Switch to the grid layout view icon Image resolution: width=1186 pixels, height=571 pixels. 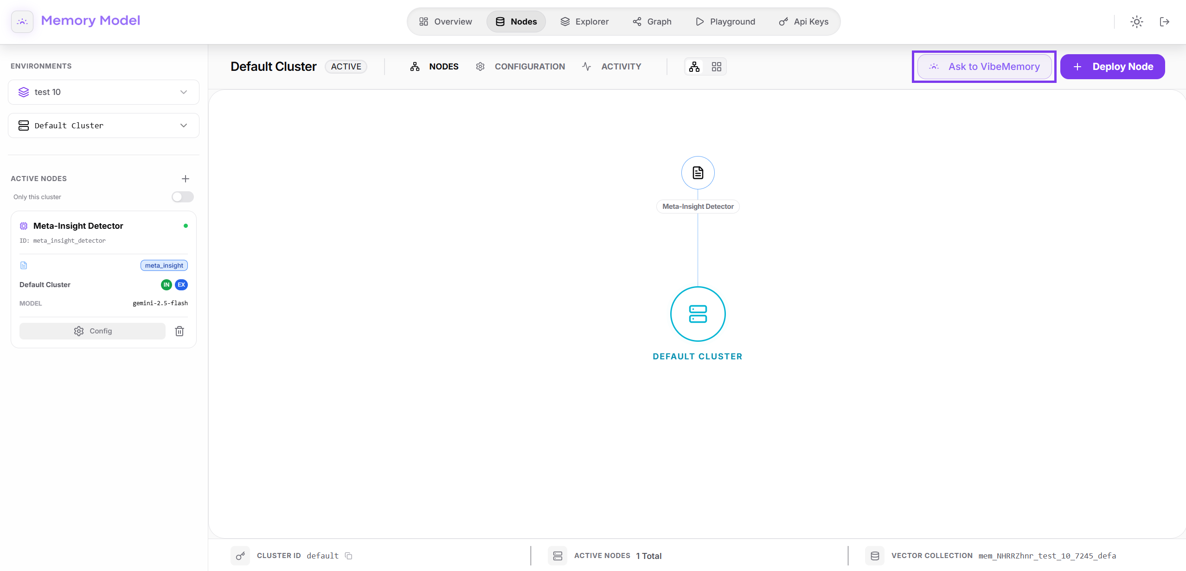click(x=716, y=67)
